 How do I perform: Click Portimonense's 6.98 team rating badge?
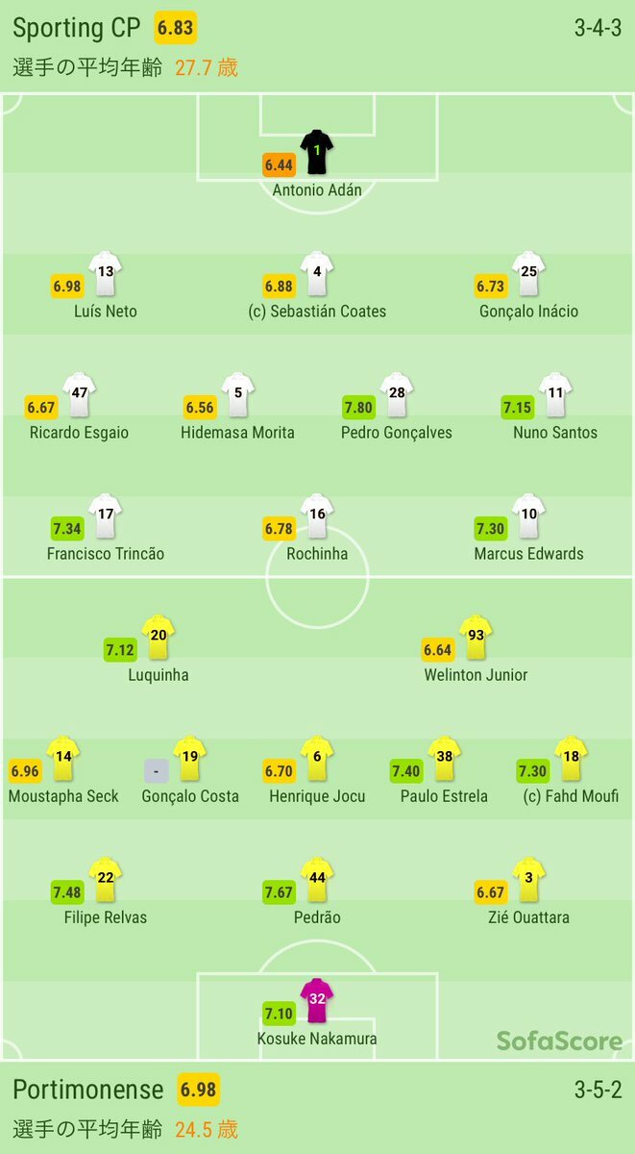[x=199, y=1090]
